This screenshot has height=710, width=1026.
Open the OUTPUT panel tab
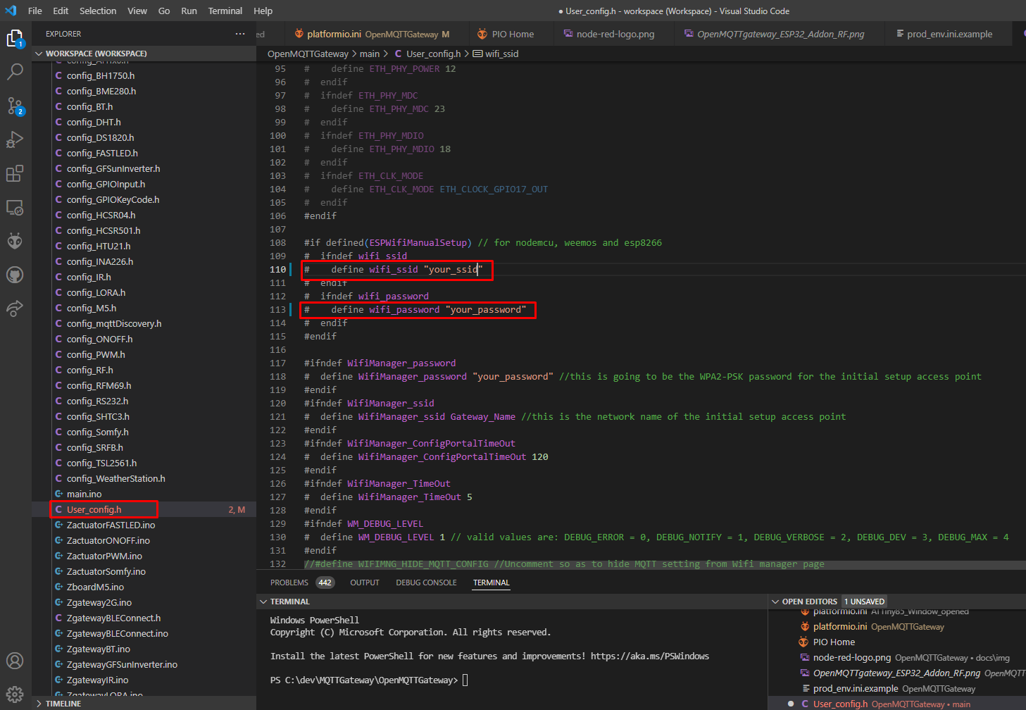[365, 583]
